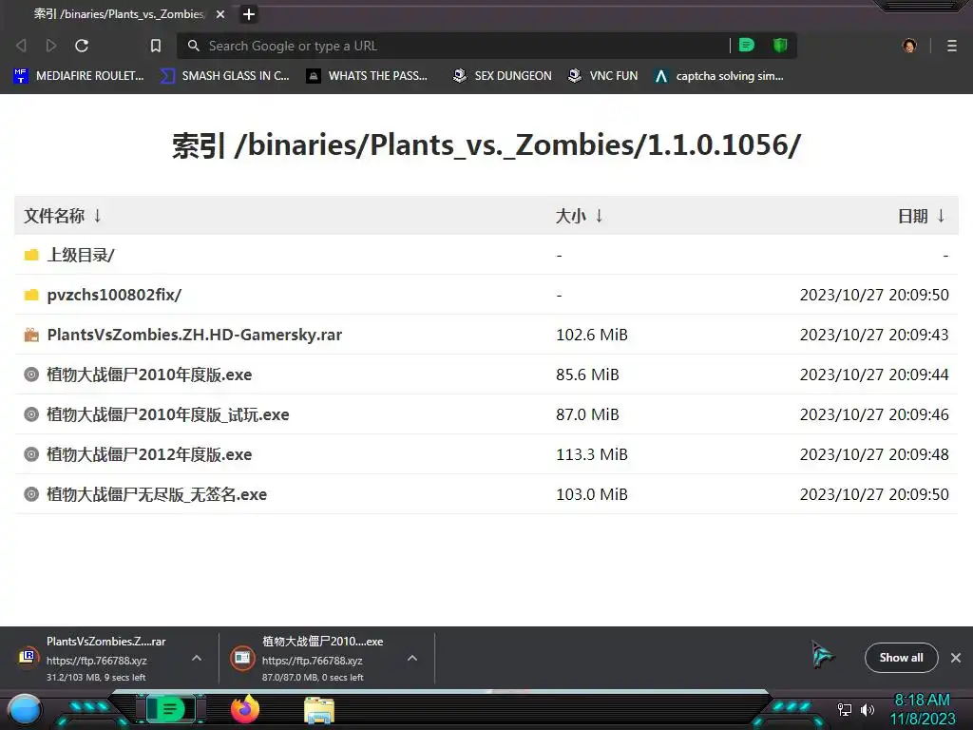Download 植物大战僵尸2010年度版.exe
The width and height of the screenshot is (973, 730).
coord(149,375)
